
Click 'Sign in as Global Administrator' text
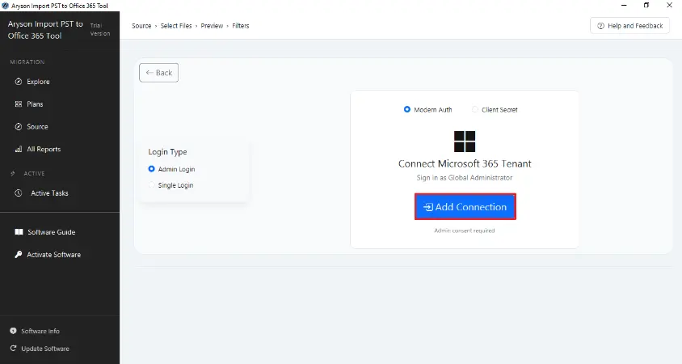click(x=465, y=178)
